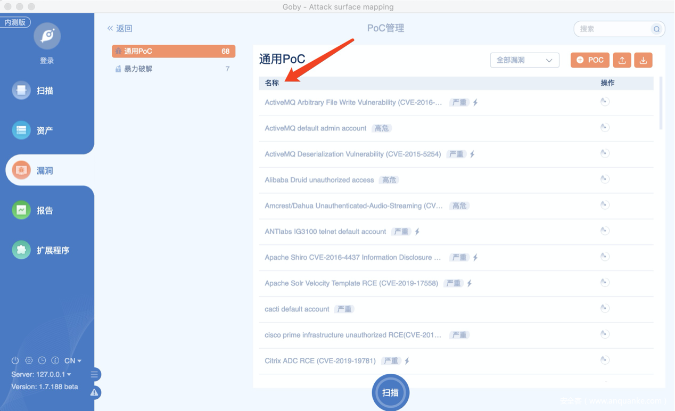Click lightning icon on Apache Shiro row

[475, 257]
